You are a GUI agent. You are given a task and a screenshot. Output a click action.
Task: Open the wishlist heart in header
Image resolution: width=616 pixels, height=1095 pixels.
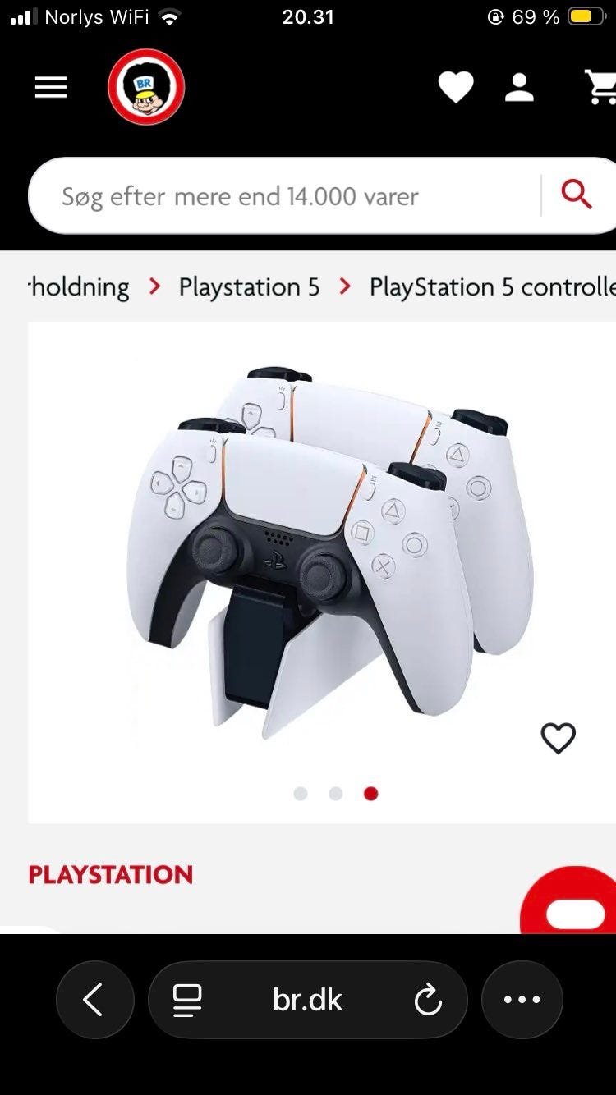point(456,87)
